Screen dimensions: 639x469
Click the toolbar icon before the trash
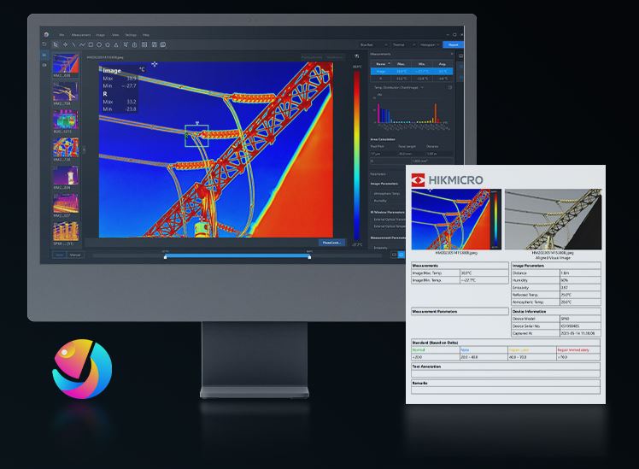click(126, 44)
